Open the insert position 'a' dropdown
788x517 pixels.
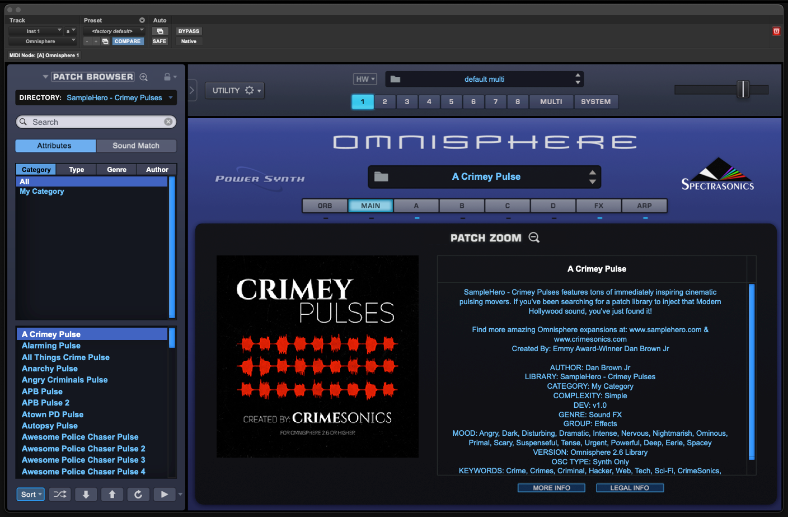tap(71, 31)
